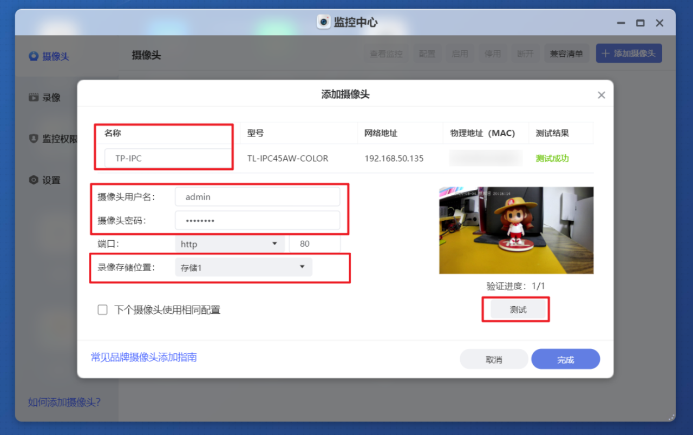The height and width of the screenshot is (435, 693).
Task: Click the admin username input field
Action: [x=257, y=196]
